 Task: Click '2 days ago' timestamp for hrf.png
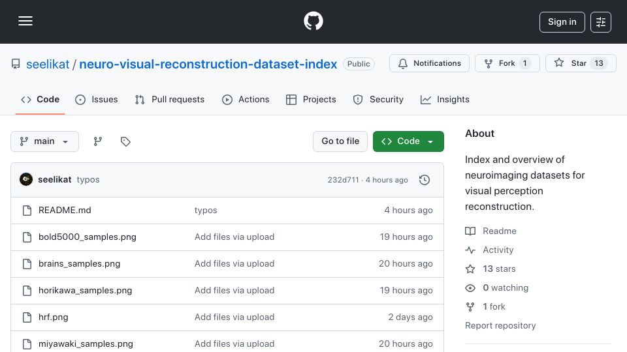[x=410, y=317]
